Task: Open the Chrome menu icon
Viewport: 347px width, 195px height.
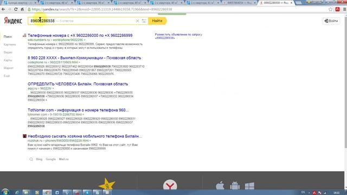Action: (345, 9)
